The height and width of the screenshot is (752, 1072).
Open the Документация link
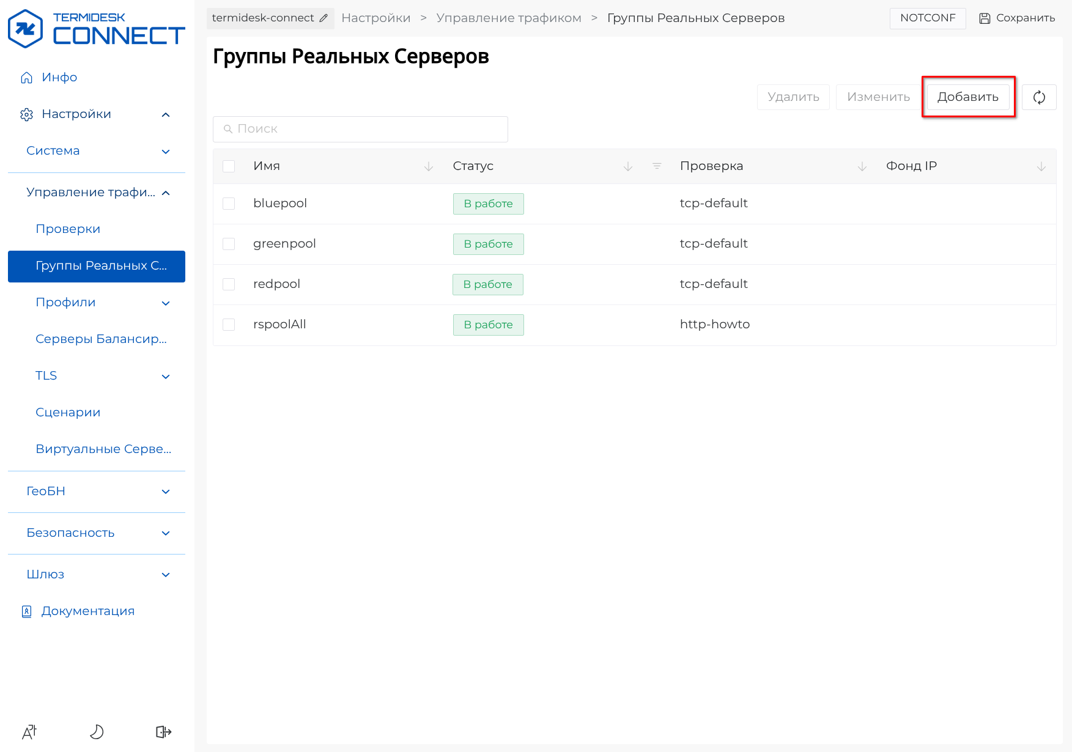(87, 611)
